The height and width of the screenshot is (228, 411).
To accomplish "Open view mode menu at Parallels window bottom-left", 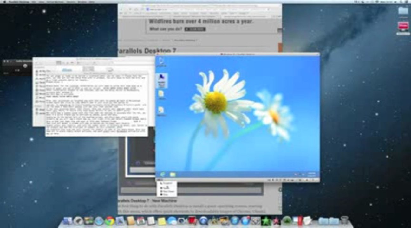I will (x=160, y=180).
